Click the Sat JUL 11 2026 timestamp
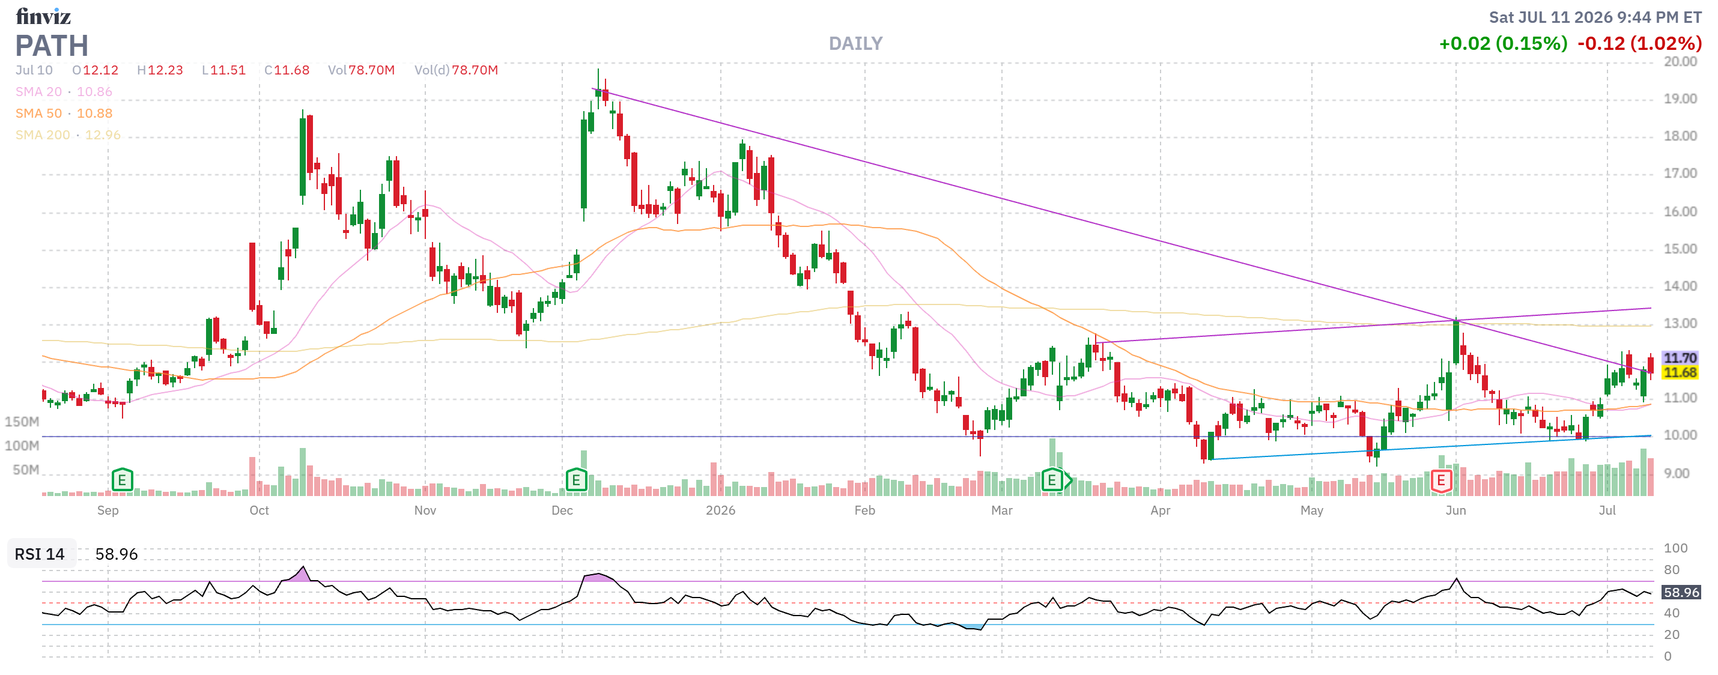 [1595, 17]
